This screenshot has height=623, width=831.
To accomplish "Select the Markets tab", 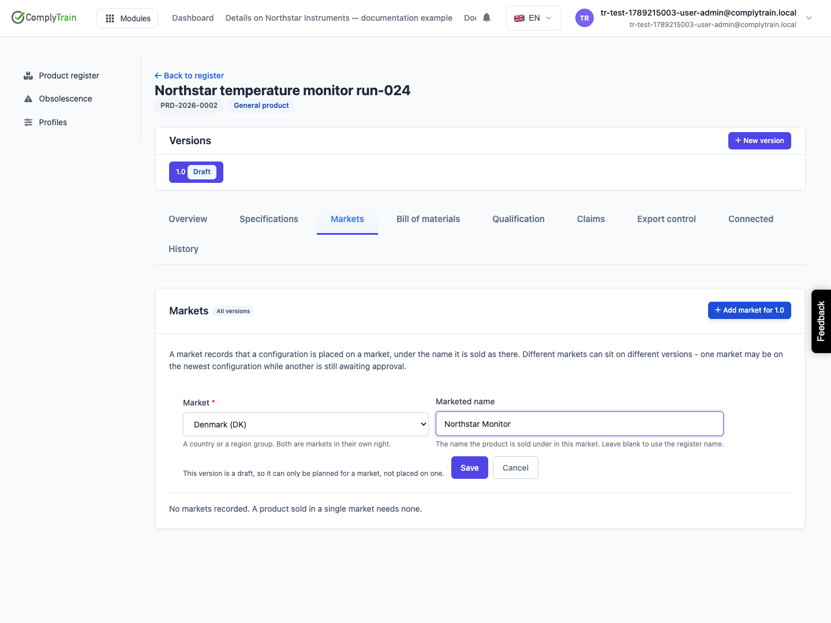I will click(x=347, y=219).
